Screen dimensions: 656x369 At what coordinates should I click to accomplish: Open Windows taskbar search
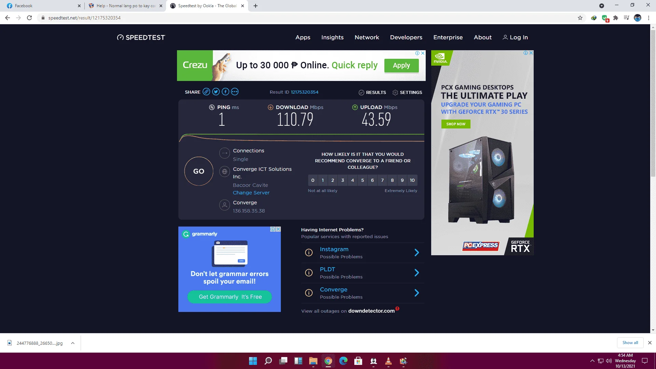[268, 361]
